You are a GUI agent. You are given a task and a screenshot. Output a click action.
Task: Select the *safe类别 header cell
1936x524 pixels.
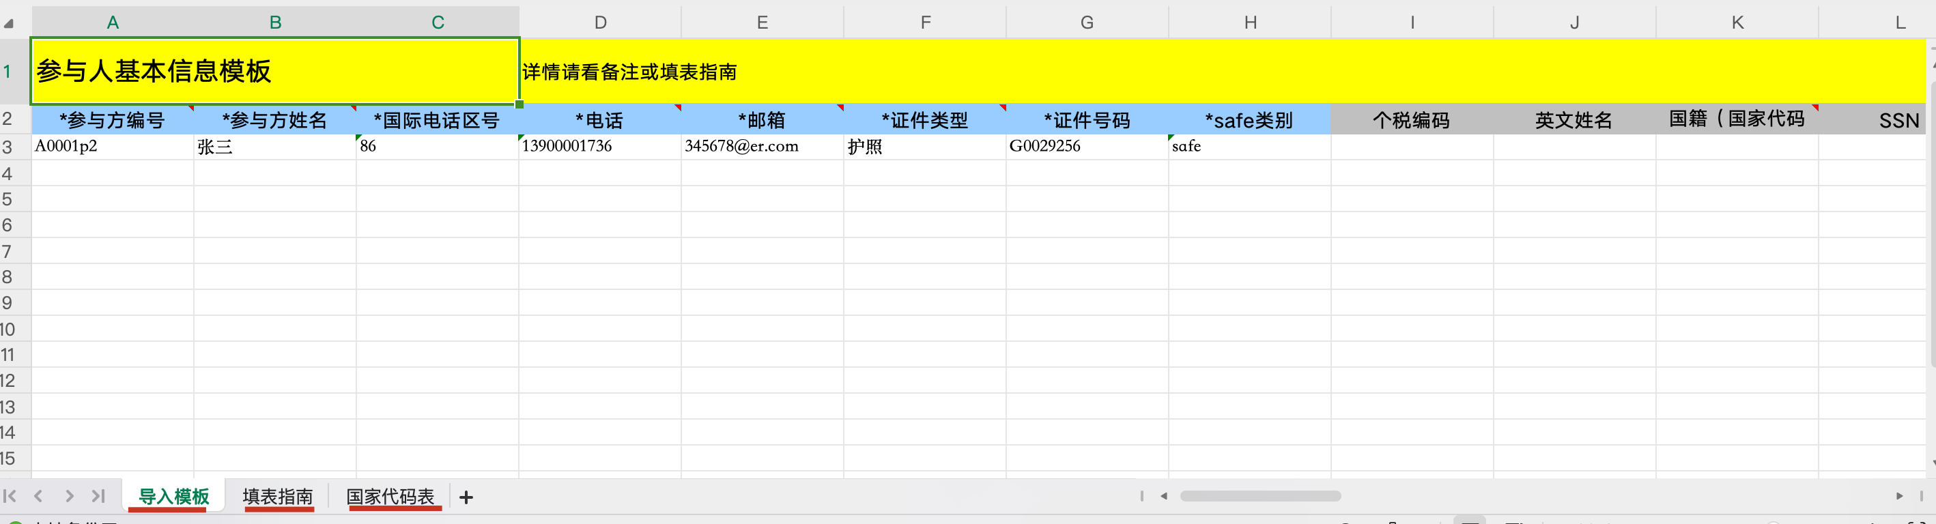point(1250,119)
